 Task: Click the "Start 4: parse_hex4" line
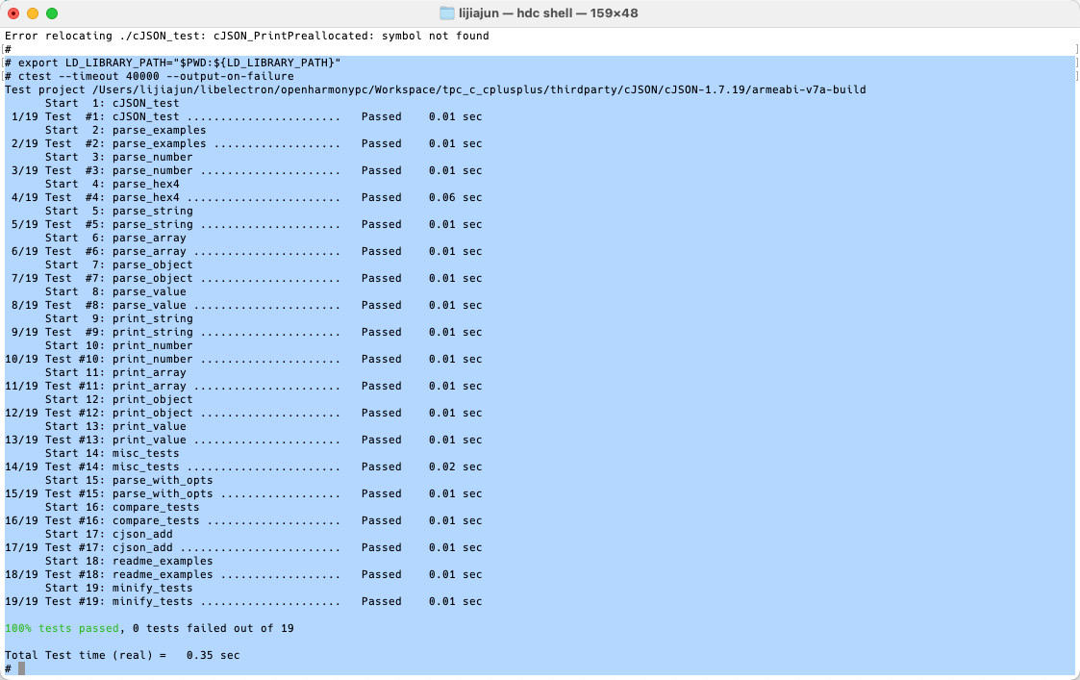pos(112,184)
